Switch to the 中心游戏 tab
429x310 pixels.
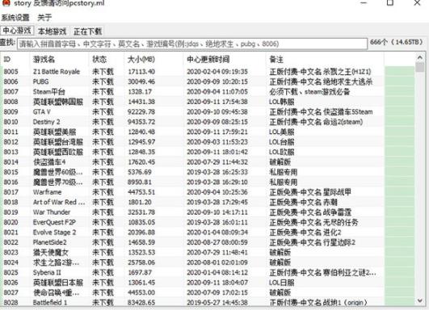(x=17, y=31)
